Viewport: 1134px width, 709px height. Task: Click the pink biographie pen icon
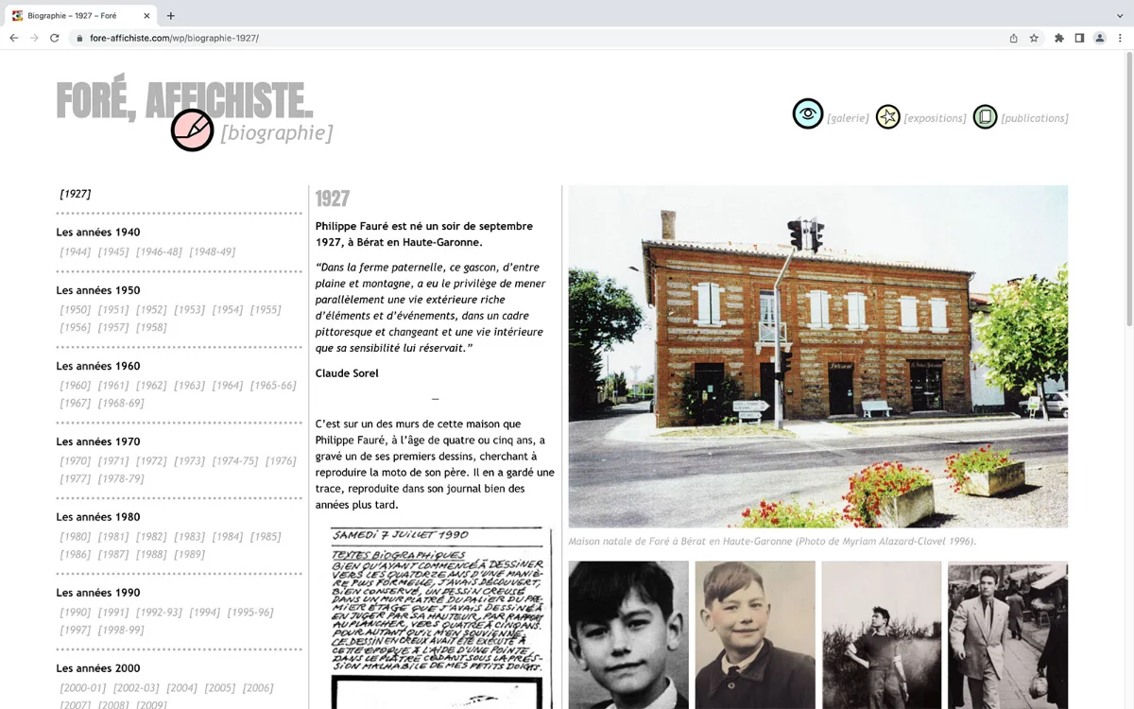point(192,130)
